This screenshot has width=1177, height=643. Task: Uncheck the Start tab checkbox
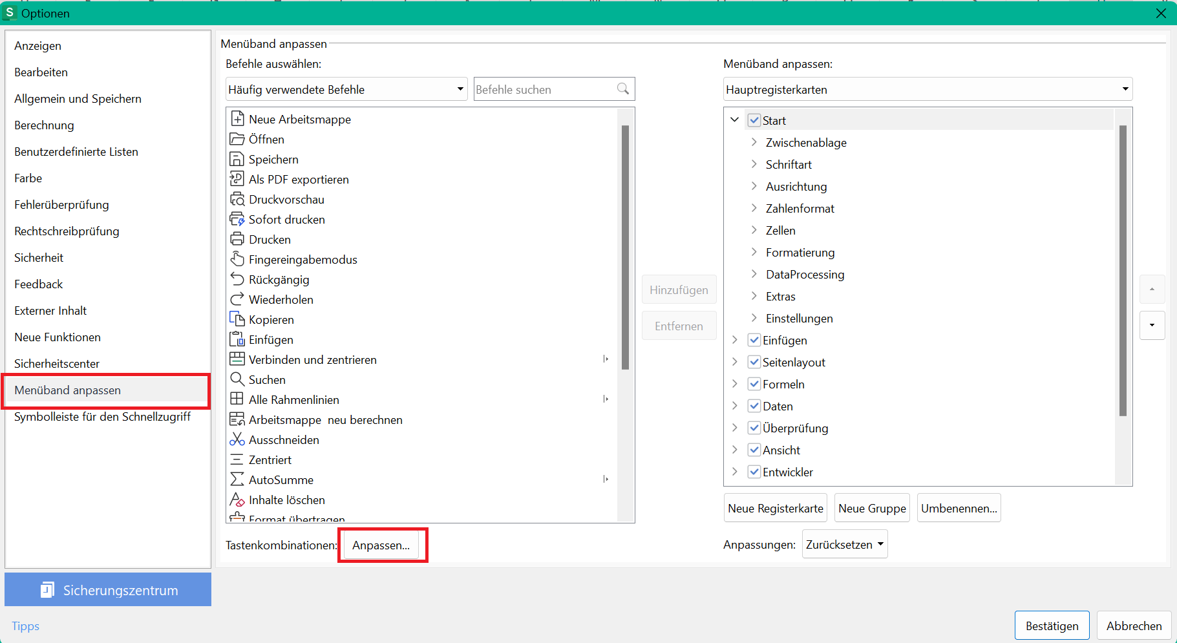pyautogui.click(x=754, y=120)
